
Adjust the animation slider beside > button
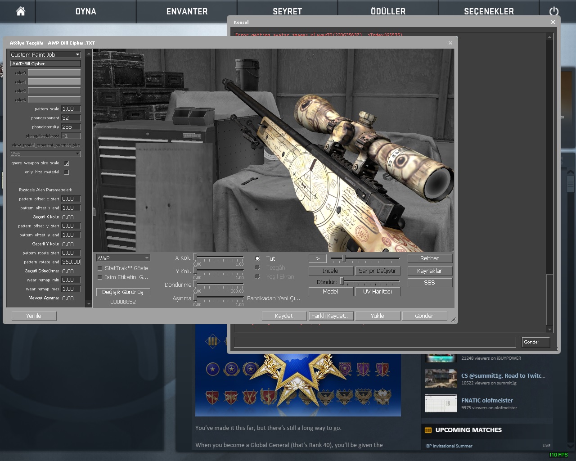tap(365, 258)
